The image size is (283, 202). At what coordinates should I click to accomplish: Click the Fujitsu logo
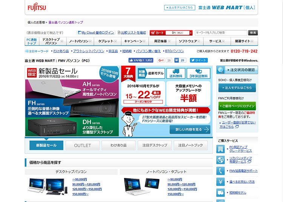(x=37, y=7)
